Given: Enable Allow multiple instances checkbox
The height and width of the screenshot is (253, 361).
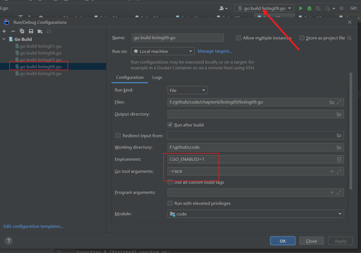Looking at the screenshot, I should pyautogui.click(x=239, y=38).
